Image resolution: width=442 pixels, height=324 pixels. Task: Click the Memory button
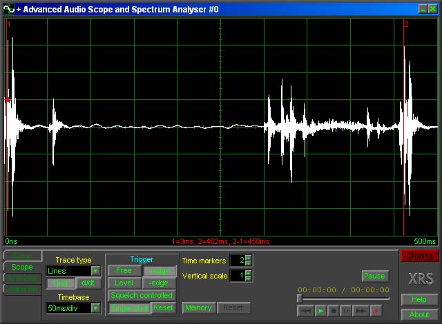point(198,308)
